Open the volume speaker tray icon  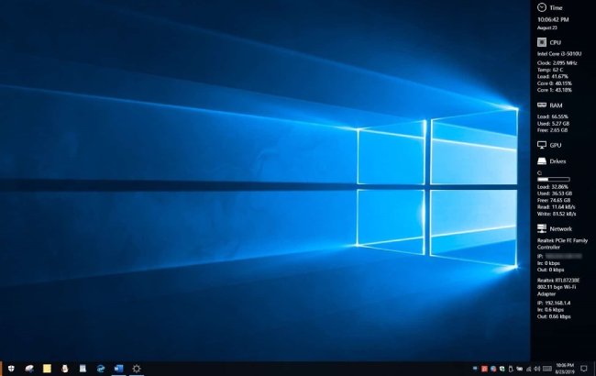(x=536, y=369)
